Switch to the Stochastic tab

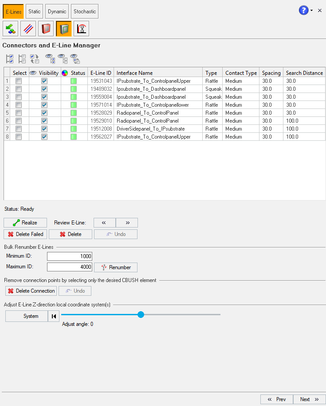pyautogui.click(x=85, y=12)
